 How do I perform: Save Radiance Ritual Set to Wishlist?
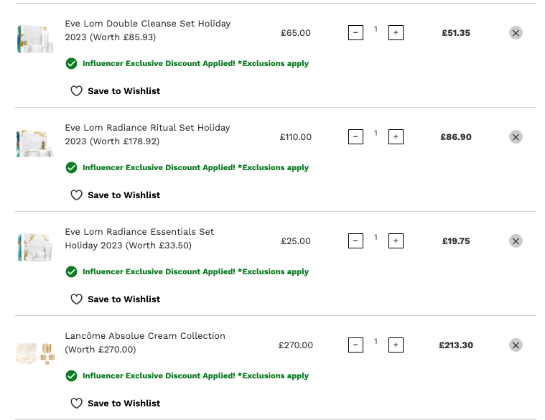(x=115, y=195)
